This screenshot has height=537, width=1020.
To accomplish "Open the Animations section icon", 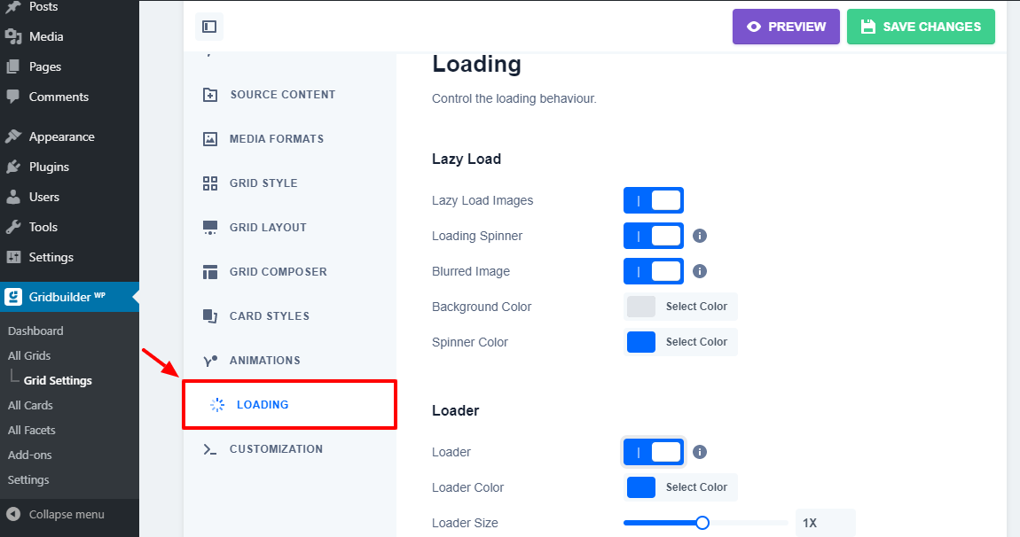I will pos(210,360).
